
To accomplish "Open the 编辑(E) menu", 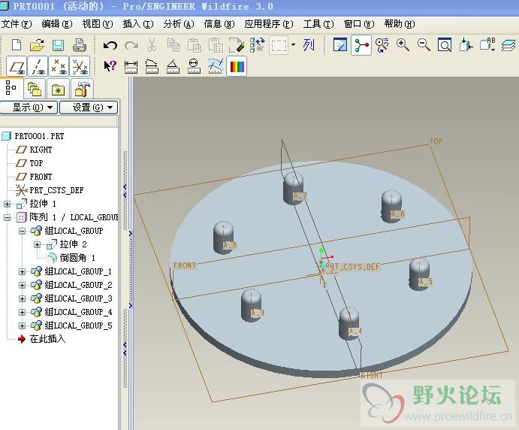I will click(57, 24).
